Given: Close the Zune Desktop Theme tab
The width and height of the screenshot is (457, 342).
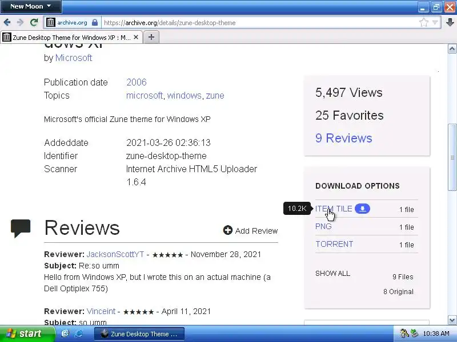Looking at the screenshot, I should (x=136, y=37).
